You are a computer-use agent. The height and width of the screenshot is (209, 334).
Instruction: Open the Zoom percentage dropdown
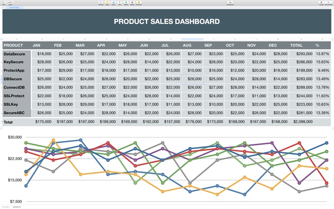pyautogui.click(x=10, y=3)
